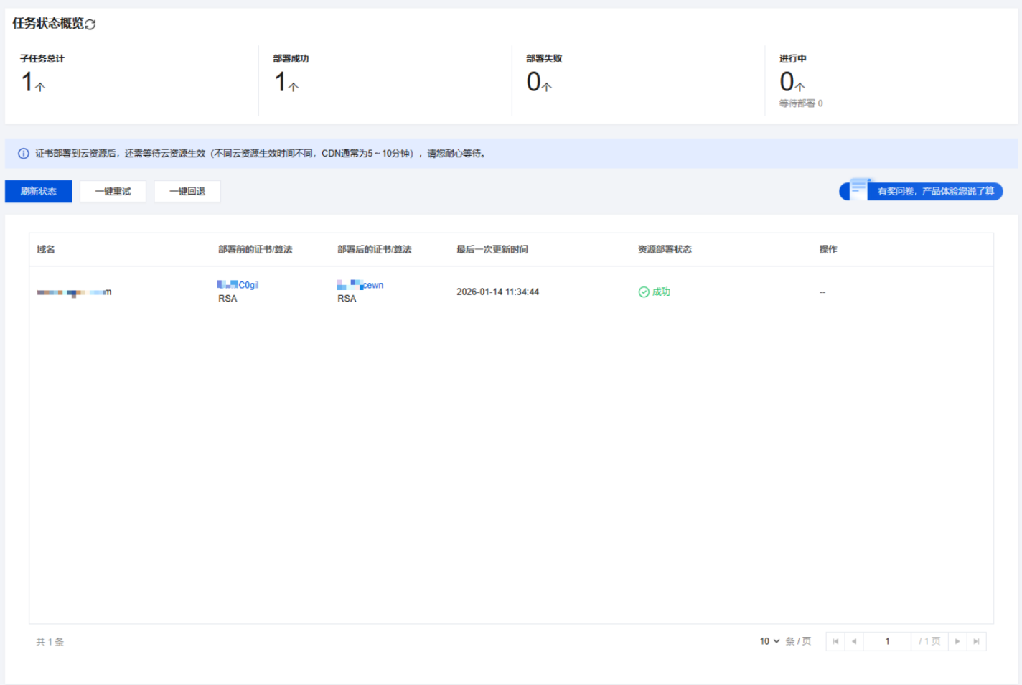Screen dimensions: 1022x685
Task: Click the survey icon on 有奖问卷 banner
Action: pos(858,190)
